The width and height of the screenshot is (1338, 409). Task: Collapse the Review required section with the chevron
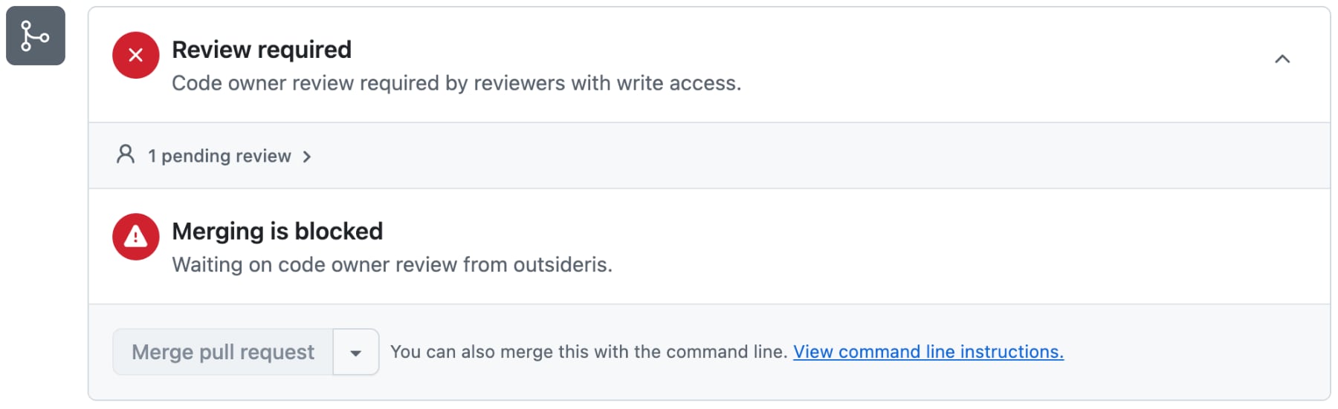pyautogui.click(x=1282, y=59)
